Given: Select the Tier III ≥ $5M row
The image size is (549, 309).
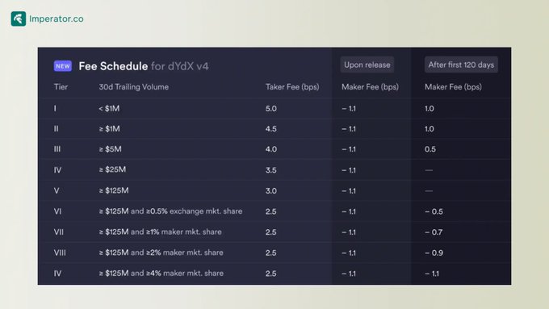Looking at the screenshot, I should point(274,149).
